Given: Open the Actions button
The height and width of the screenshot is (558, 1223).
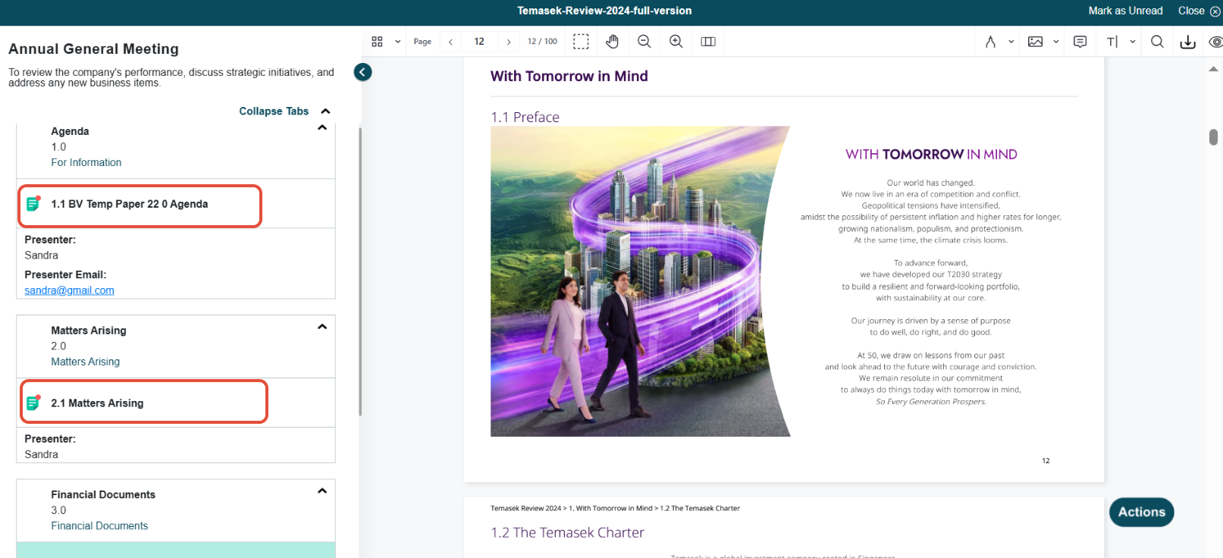Looking at the screenshot, I should 1141,512.
